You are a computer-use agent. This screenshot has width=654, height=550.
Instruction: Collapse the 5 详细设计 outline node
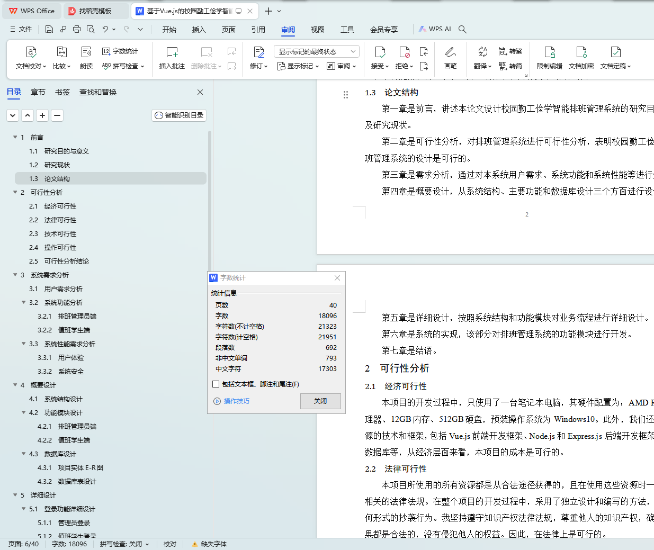pyautogui.click(x=15, y=495)
